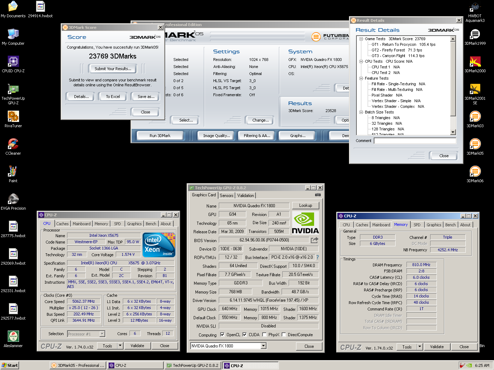This screenshot has width=494, height=370.
Task: Click the Submit Your Results button
Action: point(113,69)
